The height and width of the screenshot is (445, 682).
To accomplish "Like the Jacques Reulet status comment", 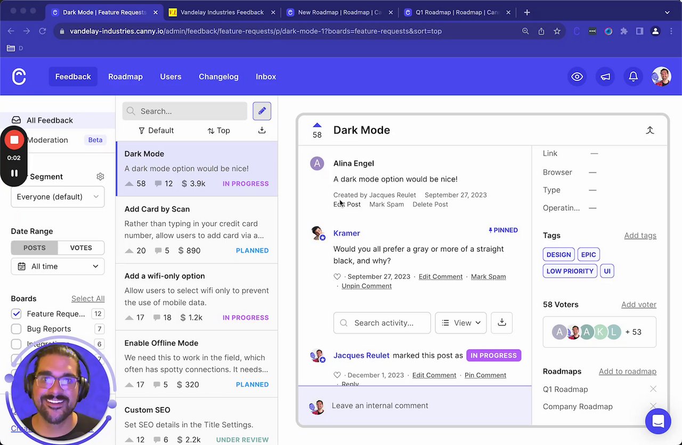I will (x=337, y=375).
